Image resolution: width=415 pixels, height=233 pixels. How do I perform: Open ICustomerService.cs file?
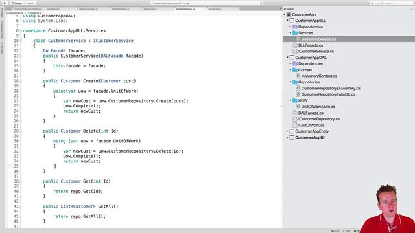316,51
